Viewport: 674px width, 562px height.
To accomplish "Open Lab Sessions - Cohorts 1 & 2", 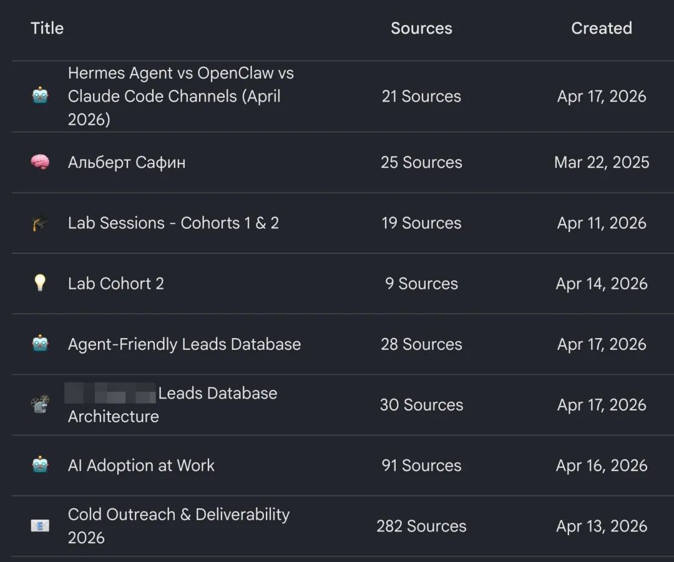I will point(173,223).
